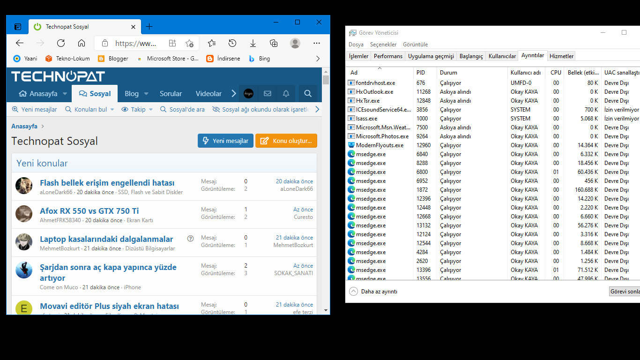This screenshot has height=360, width=640.
Task: Open the Blogger bookmark
Action: click(113, 59)
